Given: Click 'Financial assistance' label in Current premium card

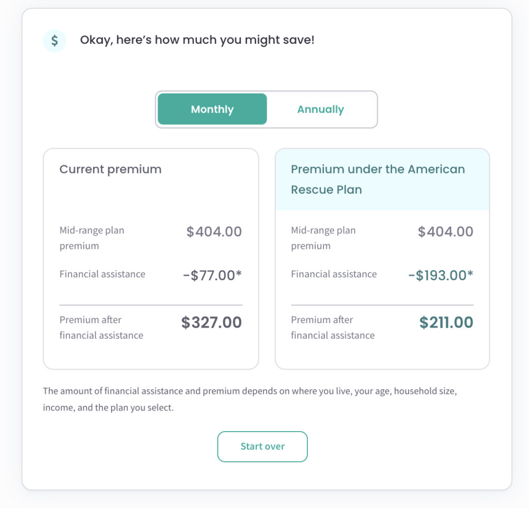Looking at the screenshot, I should [102, 274].
